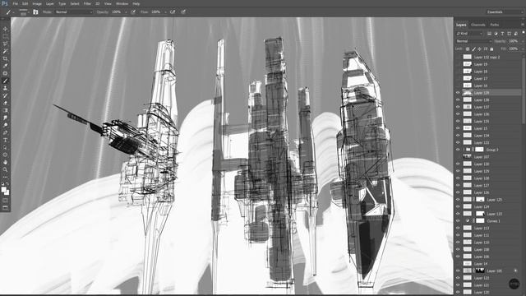This screenshot has height=296, width=526.
Task: Select the Lasso tool
Action: (x=5, y=44)
